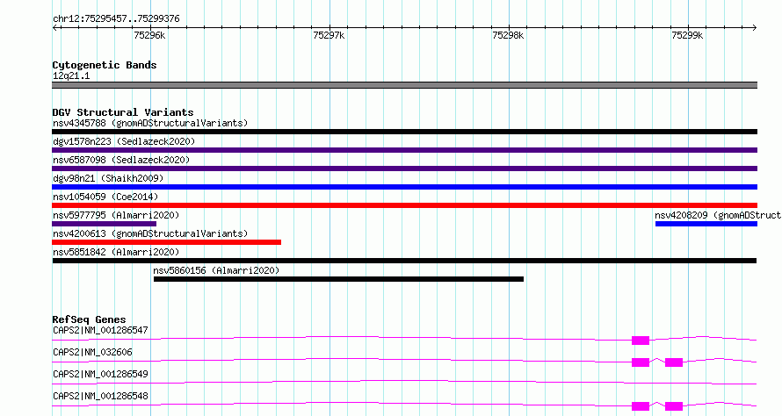Click the nsv4345788 (gnomADStructuralVariants) label
The image size is (782, 416).
tap(150, 123)
